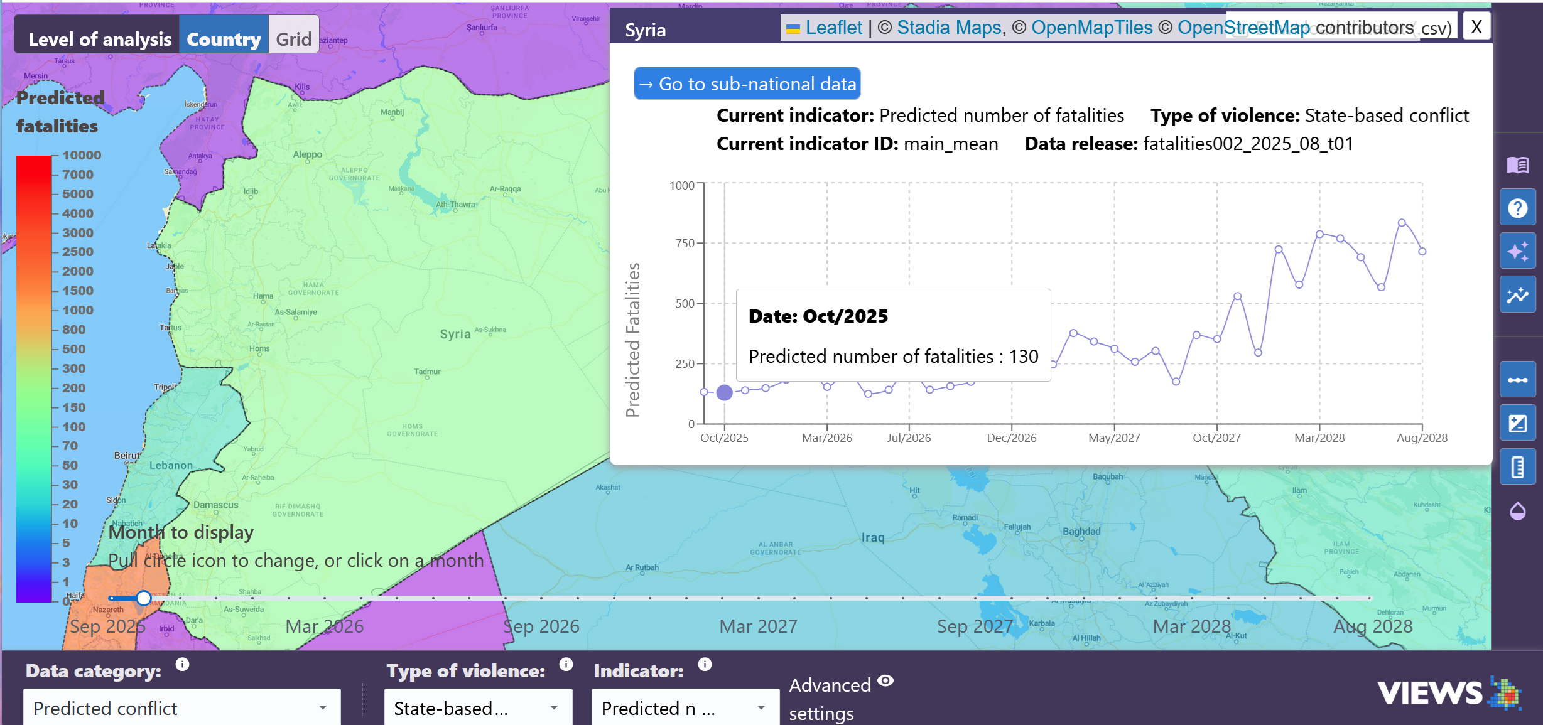Image resolution: width=1543 pixels, height=725 pixels.
Task: Switch level of analysis to Grid
Action: click(x=293, y=39)
